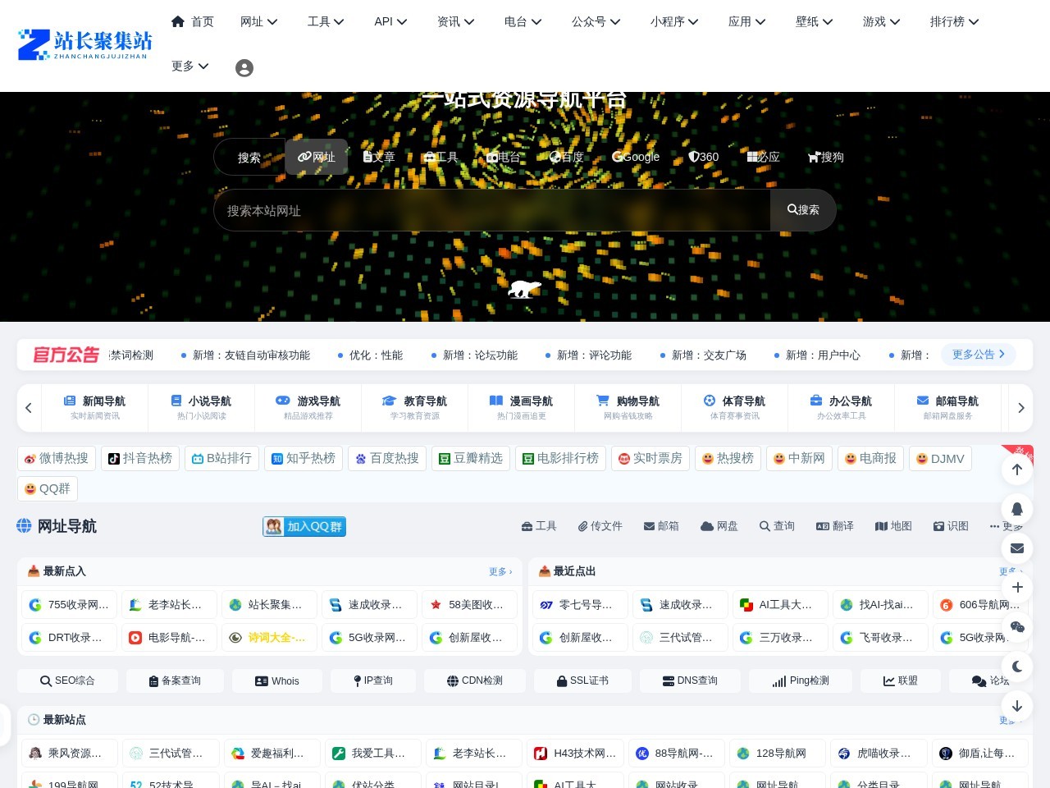The height and width of the screenshot is (788, 1050).
Task: Expand the 小程序 dropdown menu
Action: pos(674,22)
